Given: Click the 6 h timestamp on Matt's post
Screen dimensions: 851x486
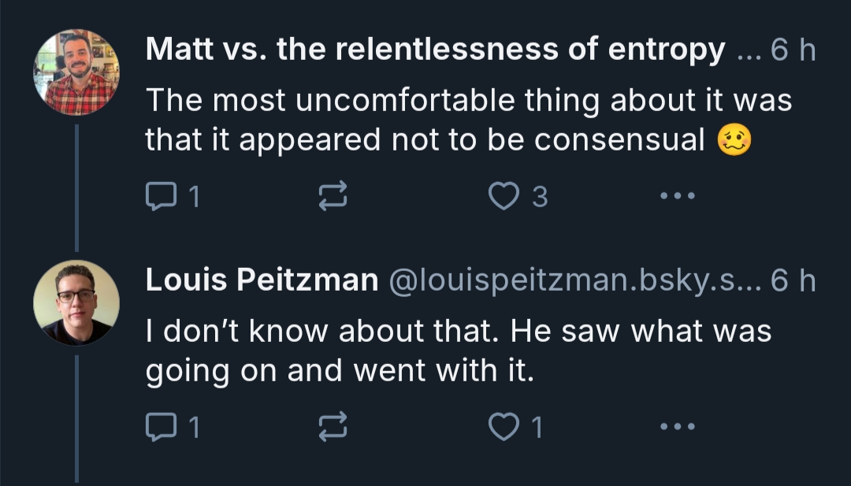Looking at the screenshot, I should coord(792,50).
